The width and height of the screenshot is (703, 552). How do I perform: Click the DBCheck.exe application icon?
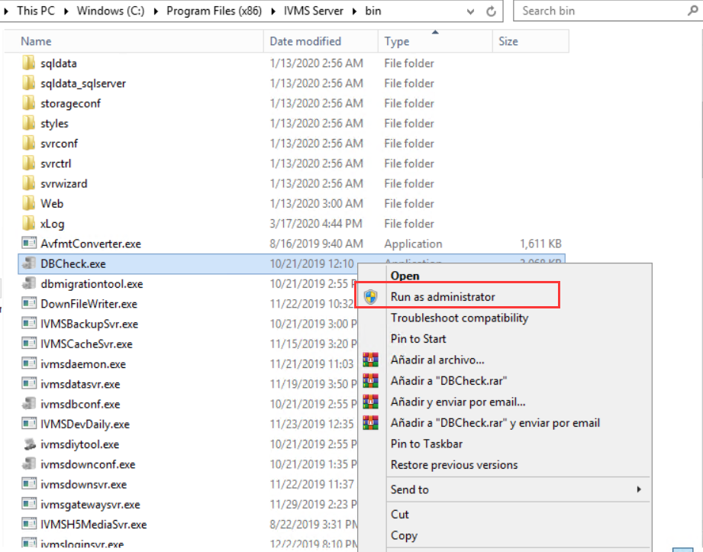click(29, 263)
